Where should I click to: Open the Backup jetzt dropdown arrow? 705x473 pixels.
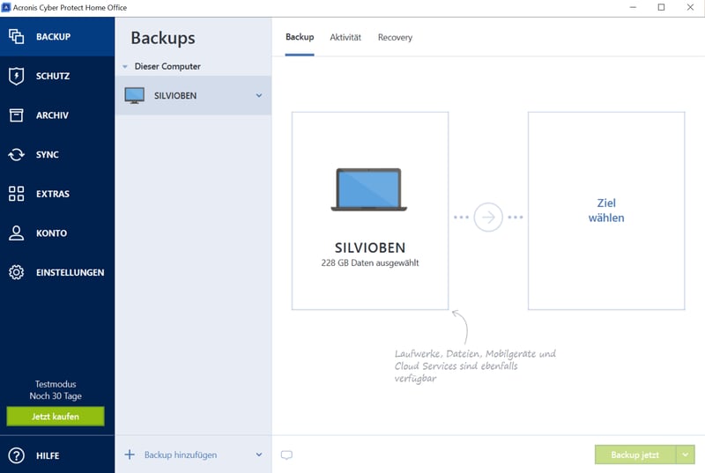[x=686, y=455]
